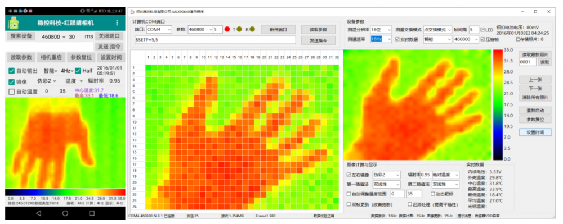Open the 伪彩2 palette dropdown on phone
This screenshot has height=224, width=563.
click(x=47, y=81)
